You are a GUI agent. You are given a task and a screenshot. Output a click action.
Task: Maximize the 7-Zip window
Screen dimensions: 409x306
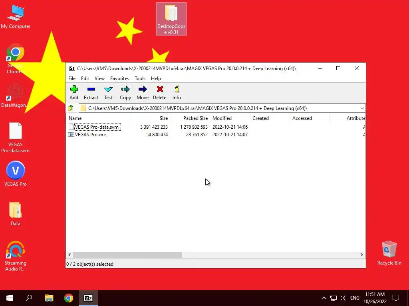coord(338,68)
